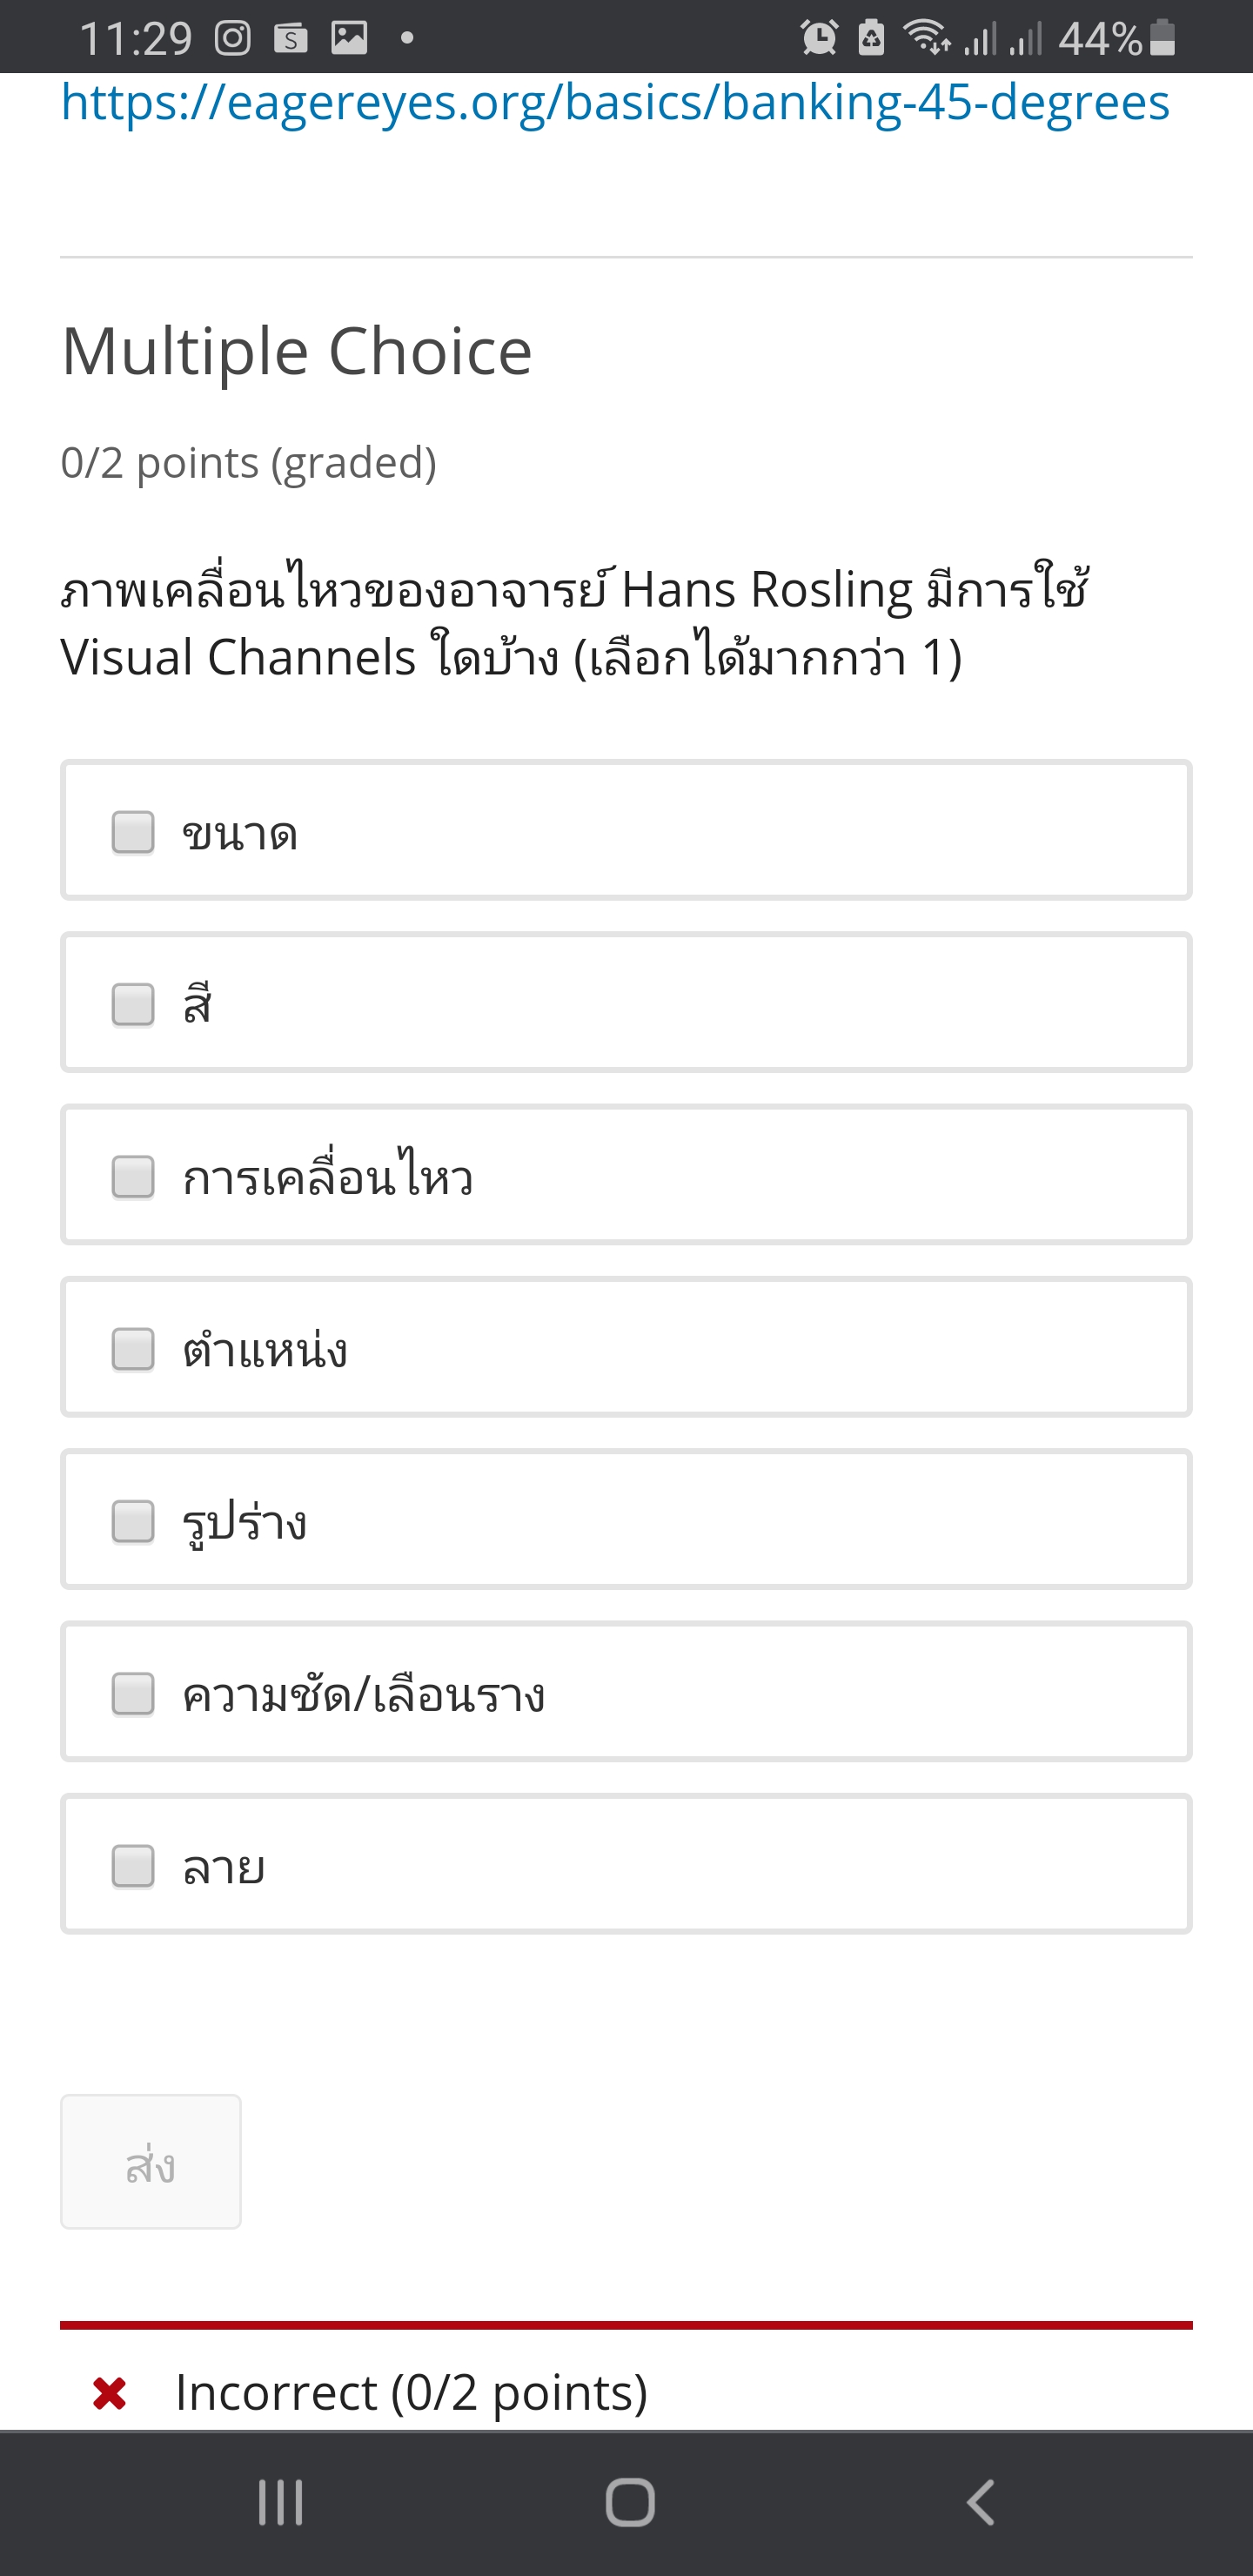
Task: Tap the battery level icon
Action: point(1162,38)
